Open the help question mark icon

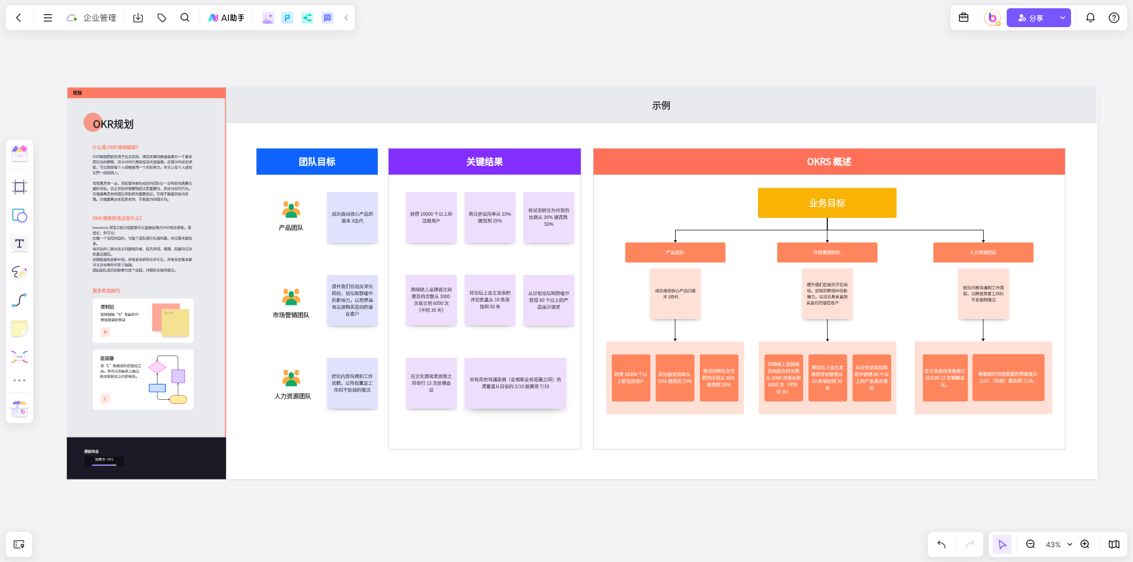(1114, 18)
